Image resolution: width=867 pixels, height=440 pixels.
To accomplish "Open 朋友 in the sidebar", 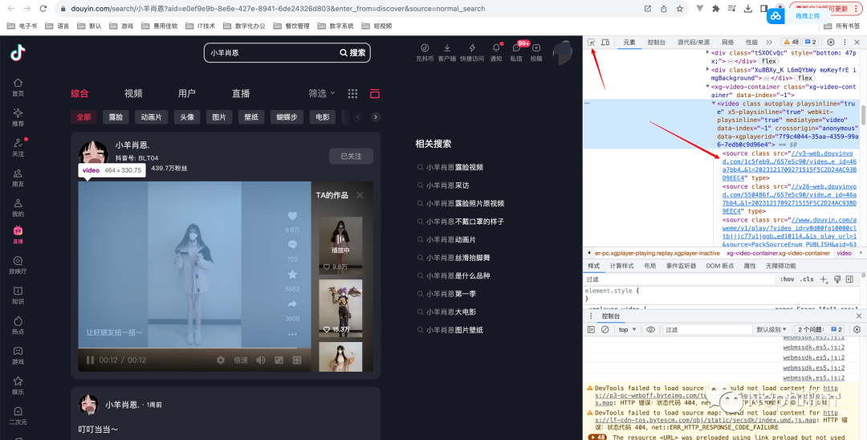I will 18,177.
